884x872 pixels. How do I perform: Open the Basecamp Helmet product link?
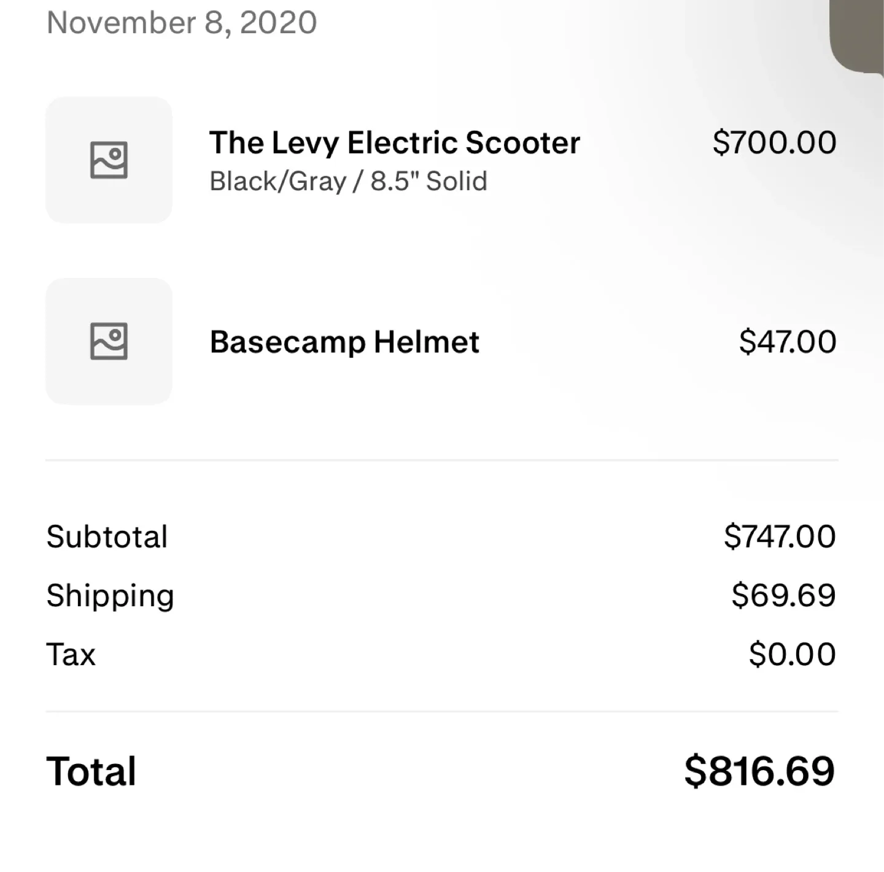pyautogui.click(x=344, y=342)
